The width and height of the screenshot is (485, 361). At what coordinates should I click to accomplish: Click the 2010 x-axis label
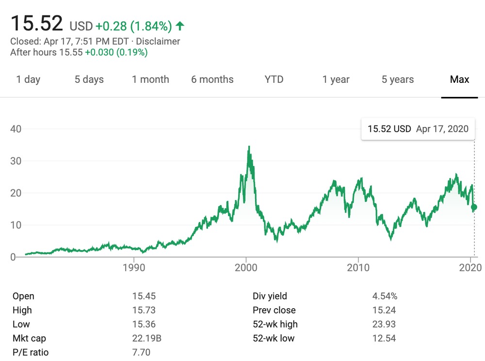coord(358,268)
